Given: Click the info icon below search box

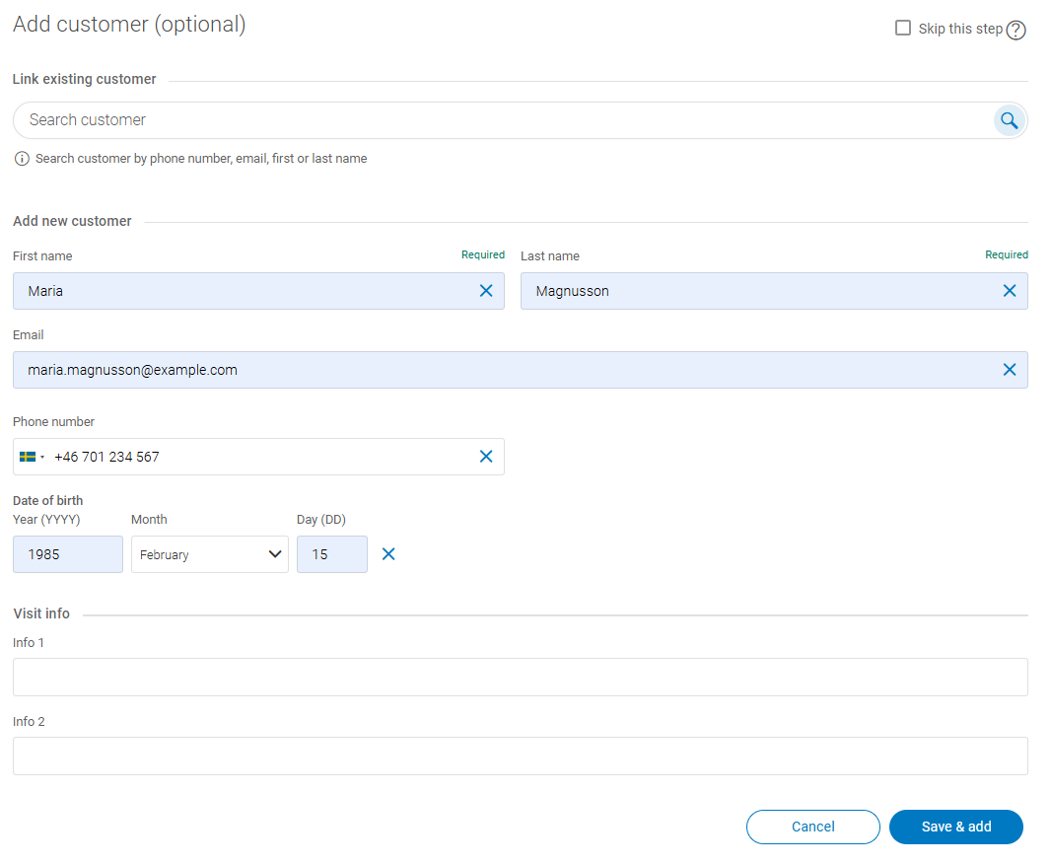Looking at the screenshot, I should 22,159.
